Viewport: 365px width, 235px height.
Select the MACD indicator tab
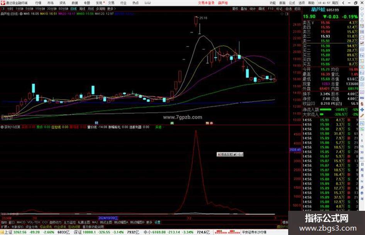[x=21, y=222]
